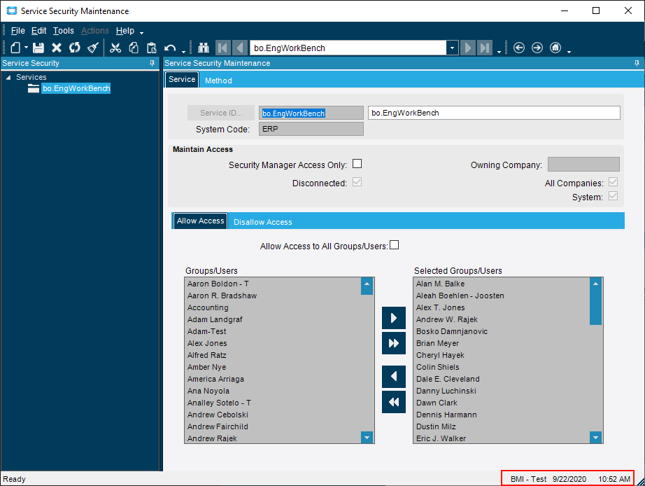Click the Clear broom toolbar icon
Screen dimensions: 645x486
[x=93, y=48]
